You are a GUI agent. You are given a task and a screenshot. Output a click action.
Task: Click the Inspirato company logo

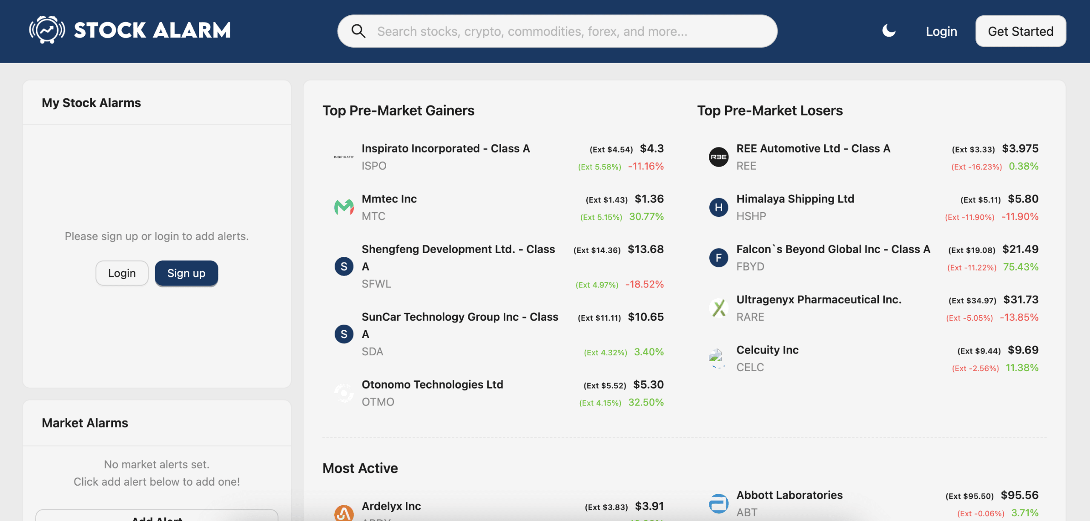[344, 157]
